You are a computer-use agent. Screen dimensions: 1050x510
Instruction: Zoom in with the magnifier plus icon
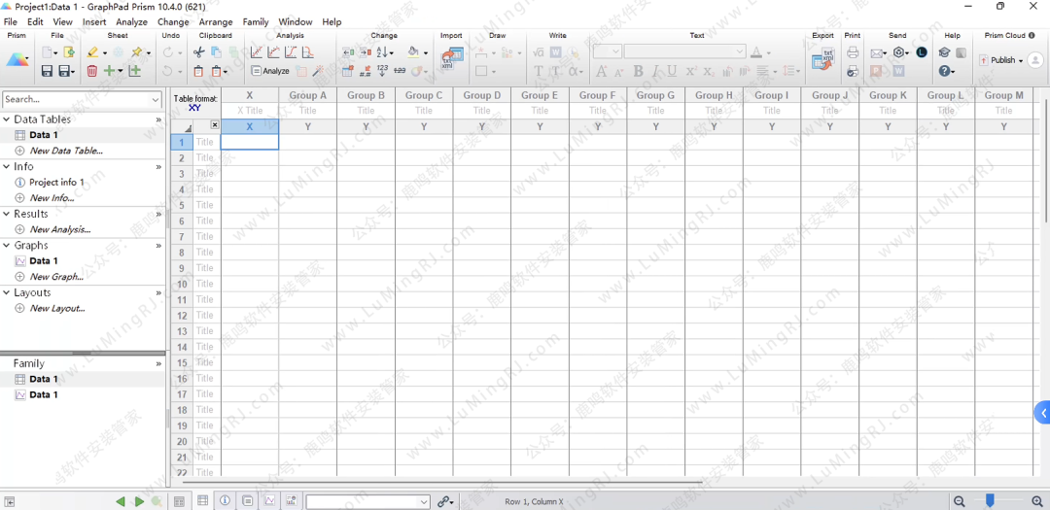coord(1037,501)
